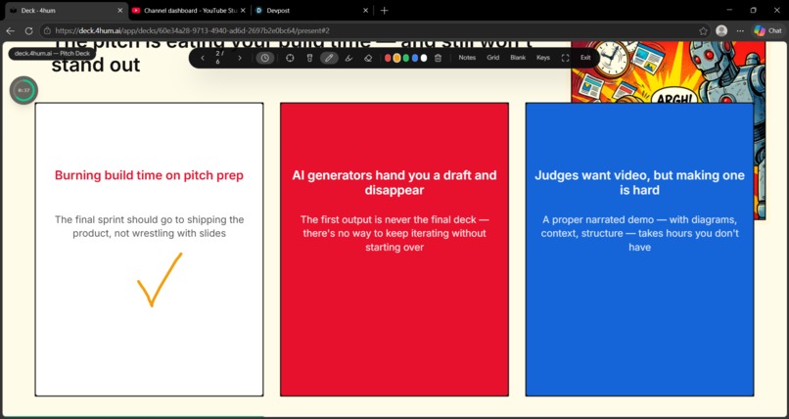Reload the current page
Viewport: 789px width, 419px height.
point(28,30)
